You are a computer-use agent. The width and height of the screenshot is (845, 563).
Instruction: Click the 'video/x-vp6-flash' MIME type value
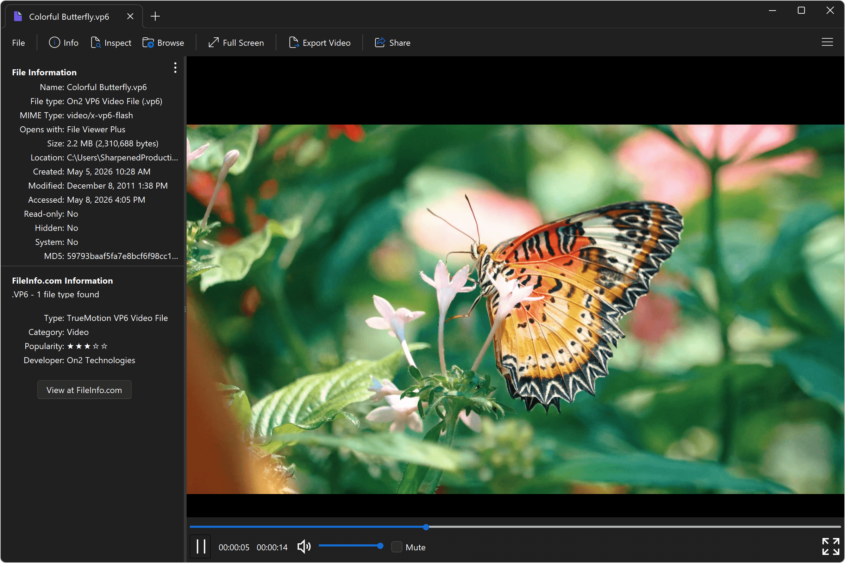click(x=100, y=115)
